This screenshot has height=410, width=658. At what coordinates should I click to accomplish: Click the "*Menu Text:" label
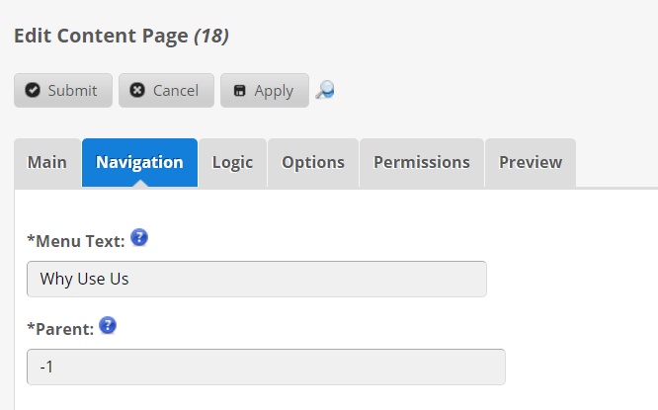pyautogui.click(x=76, y=239)
